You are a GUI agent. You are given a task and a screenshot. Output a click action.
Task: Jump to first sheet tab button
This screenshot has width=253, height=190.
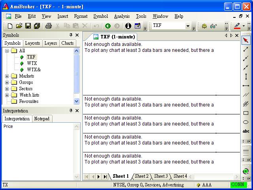point(86,177)
